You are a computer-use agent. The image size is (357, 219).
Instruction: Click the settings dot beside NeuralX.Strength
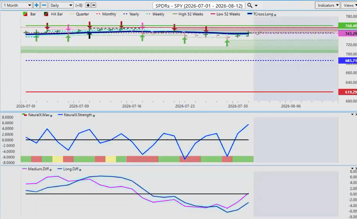point(94,116)
